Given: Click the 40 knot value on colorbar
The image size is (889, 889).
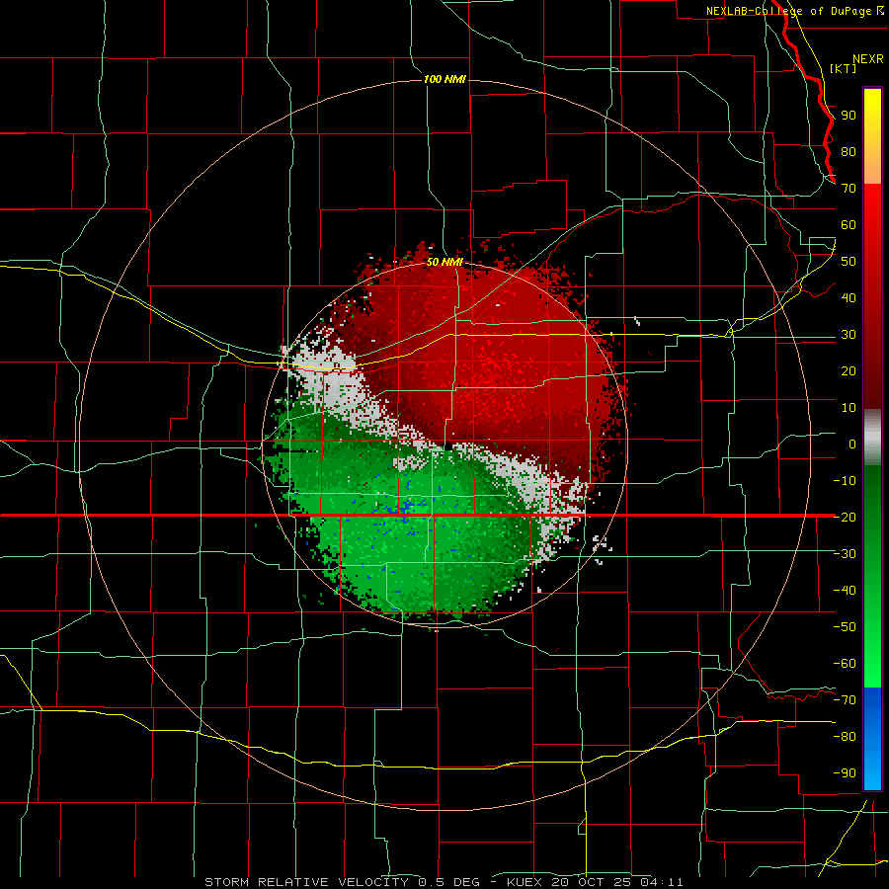Looking at the screenshot, I should (x=849, y=298).
